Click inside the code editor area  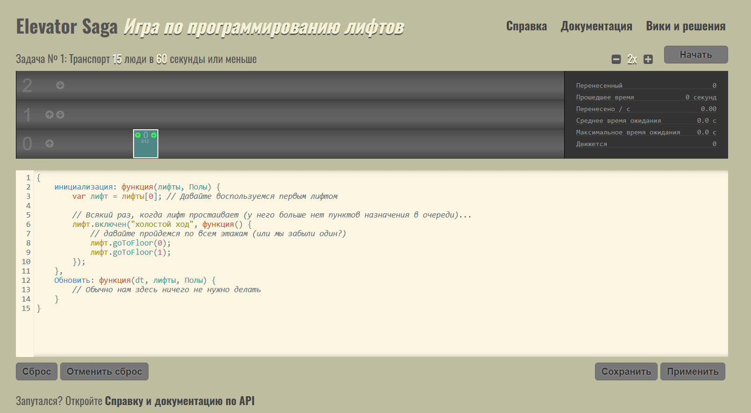[381, 264]
